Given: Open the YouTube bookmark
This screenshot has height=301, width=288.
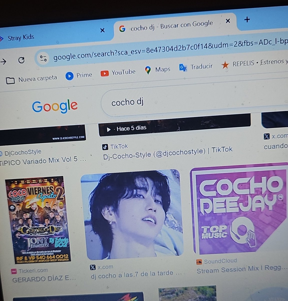Looking at the screenshot, I should click(x=118, y=72).
